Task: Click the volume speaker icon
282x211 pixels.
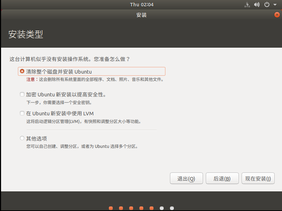Action: click(257, 5)
